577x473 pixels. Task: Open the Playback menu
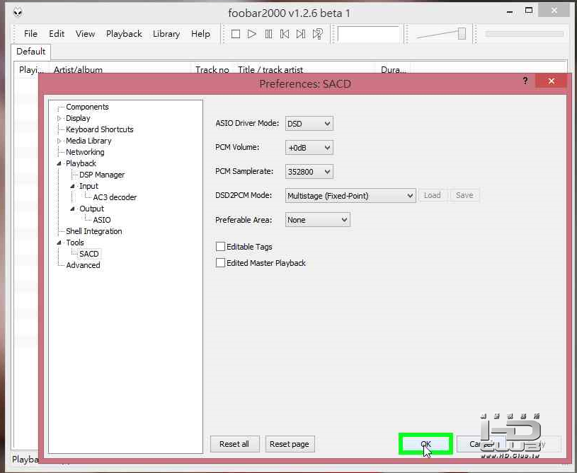click(124, 34)
